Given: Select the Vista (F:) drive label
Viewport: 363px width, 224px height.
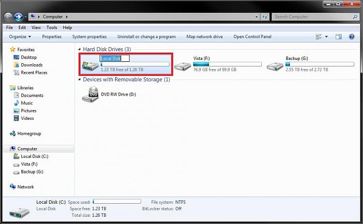Looking at the screenshot, I should point(202,58).
